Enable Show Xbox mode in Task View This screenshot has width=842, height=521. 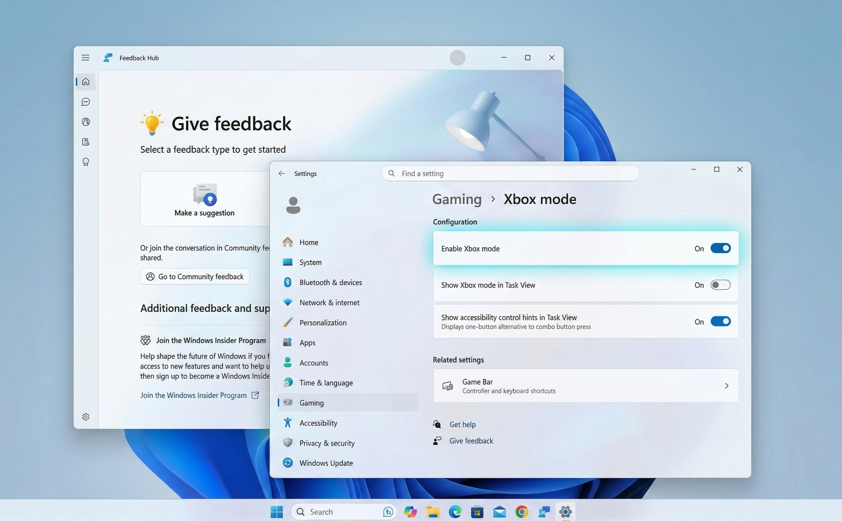pyautogui.click(x=721, y=285)
